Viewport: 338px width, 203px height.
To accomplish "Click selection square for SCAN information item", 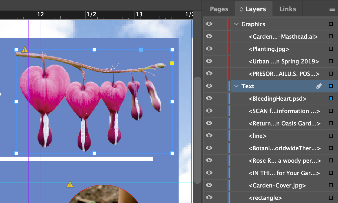I will coord(331,111).
